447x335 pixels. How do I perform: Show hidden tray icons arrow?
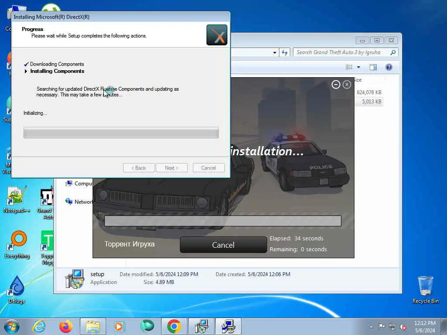371,327
